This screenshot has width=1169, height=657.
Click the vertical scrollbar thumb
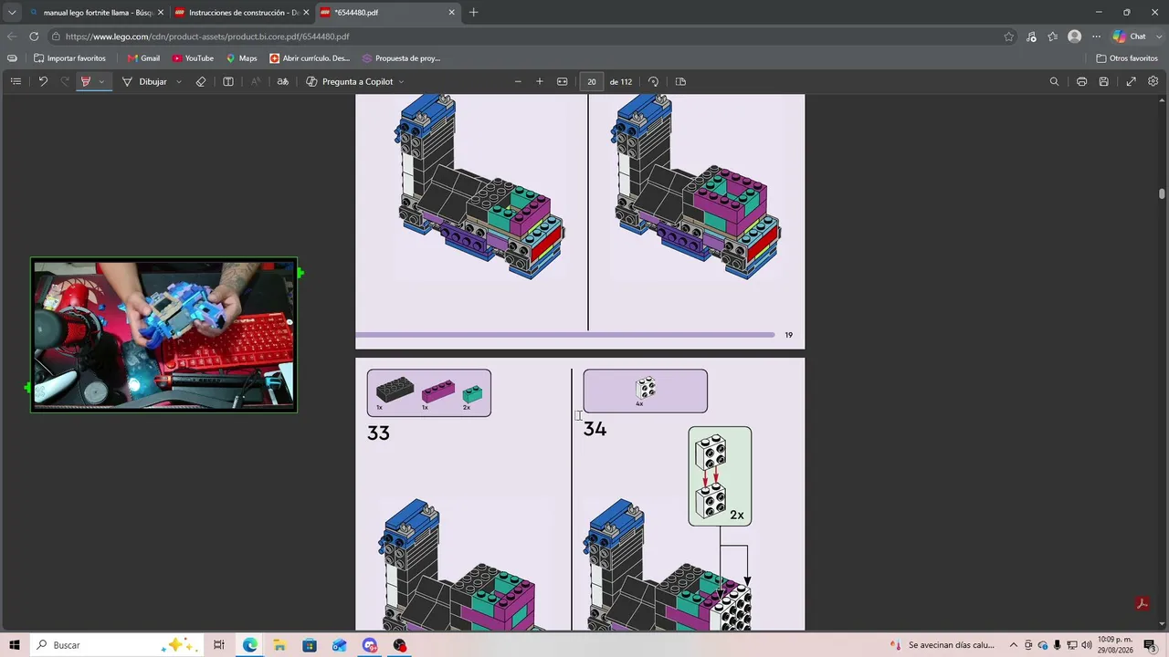click(x=1163, y=193)
